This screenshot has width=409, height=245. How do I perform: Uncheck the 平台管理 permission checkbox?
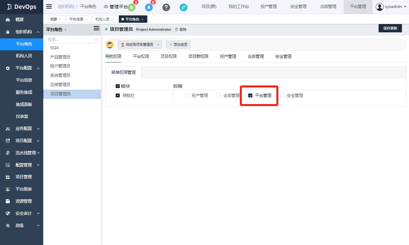point(250,95)
